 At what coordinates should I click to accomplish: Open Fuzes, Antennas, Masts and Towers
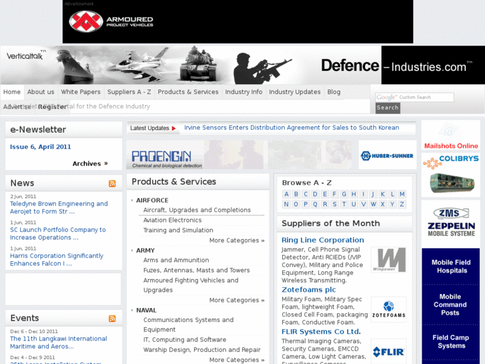(x=196, y=270)
